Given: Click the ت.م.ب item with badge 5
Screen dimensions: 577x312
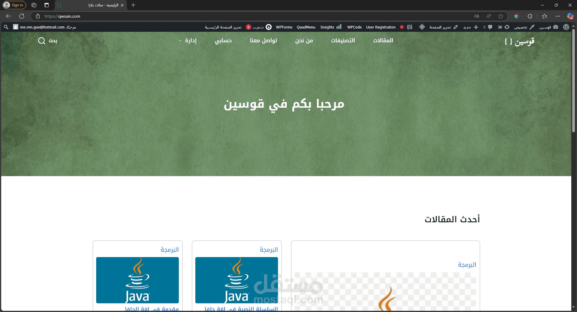Looking at the screenshot, I should coord(258,27).
